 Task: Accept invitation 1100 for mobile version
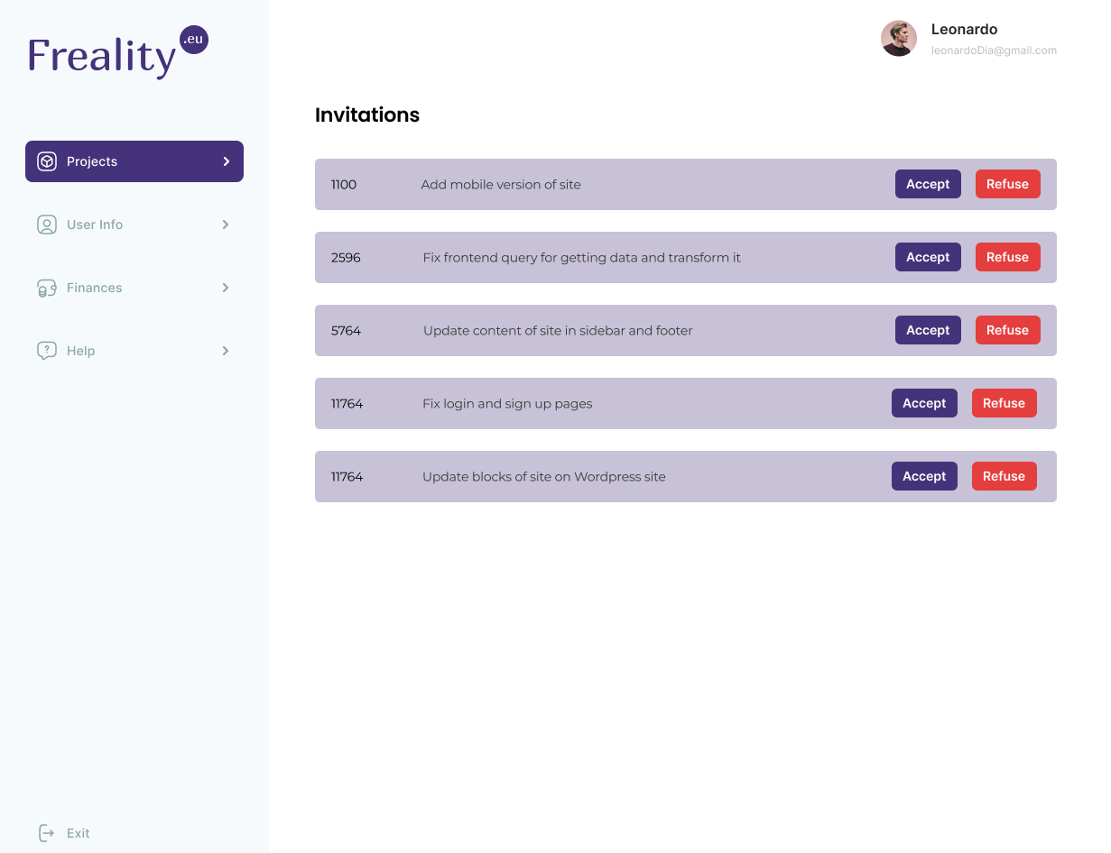pos(928,184)
